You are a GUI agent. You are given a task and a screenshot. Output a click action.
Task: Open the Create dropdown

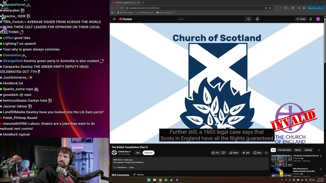click(x=301, y=19)
